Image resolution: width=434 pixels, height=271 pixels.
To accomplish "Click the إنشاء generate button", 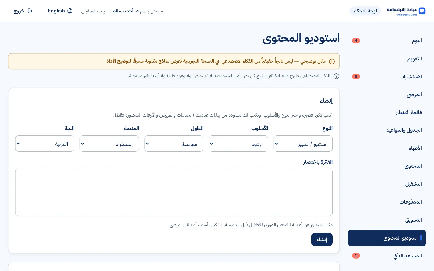I will (322, 240).
